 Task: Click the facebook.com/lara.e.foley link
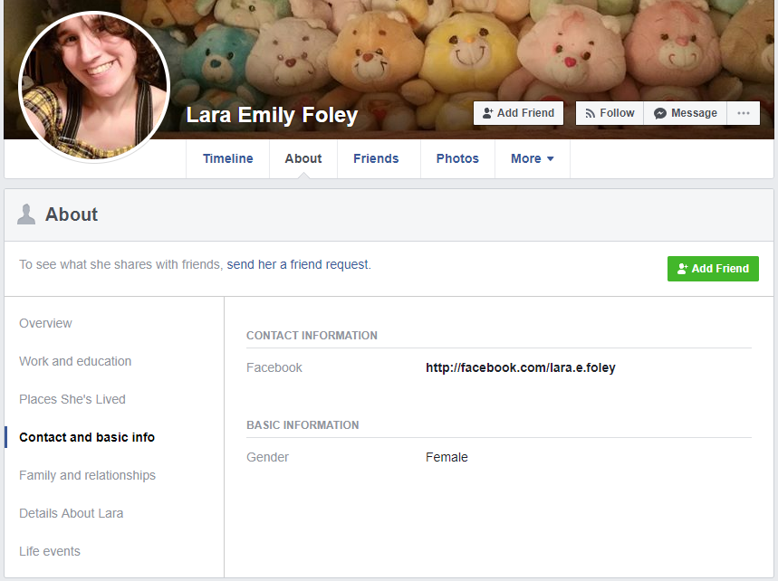[x=521, y=367]
